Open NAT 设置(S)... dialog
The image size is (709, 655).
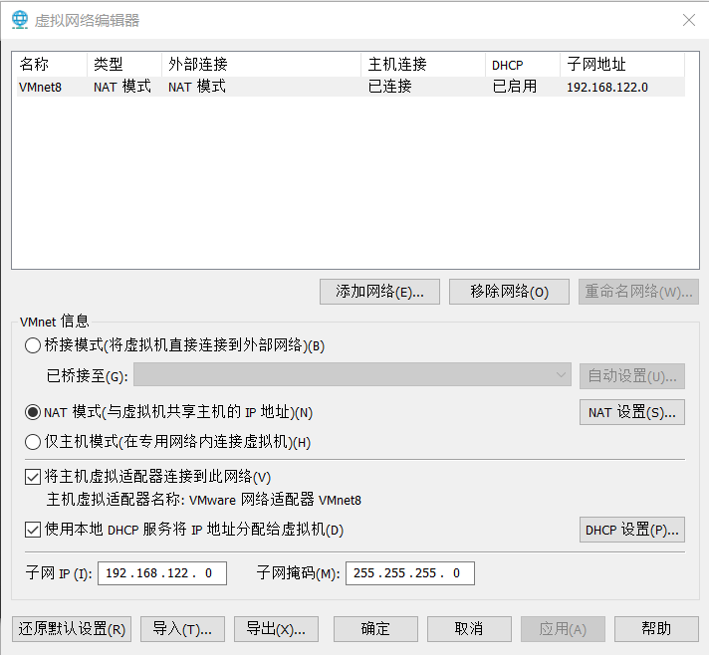[x=631, y=412]
